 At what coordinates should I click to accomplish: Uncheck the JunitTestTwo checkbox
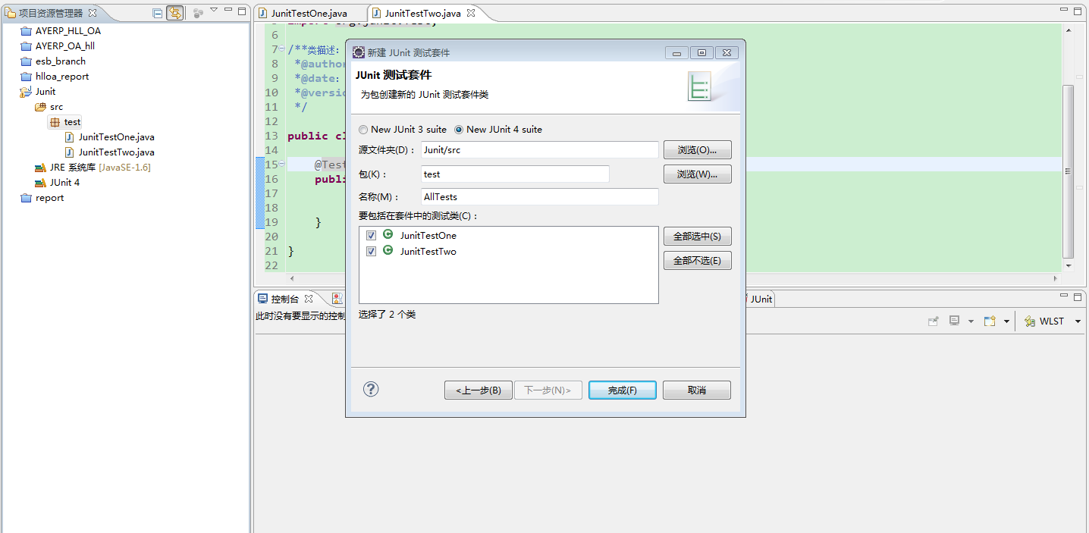tap(372, 252)
